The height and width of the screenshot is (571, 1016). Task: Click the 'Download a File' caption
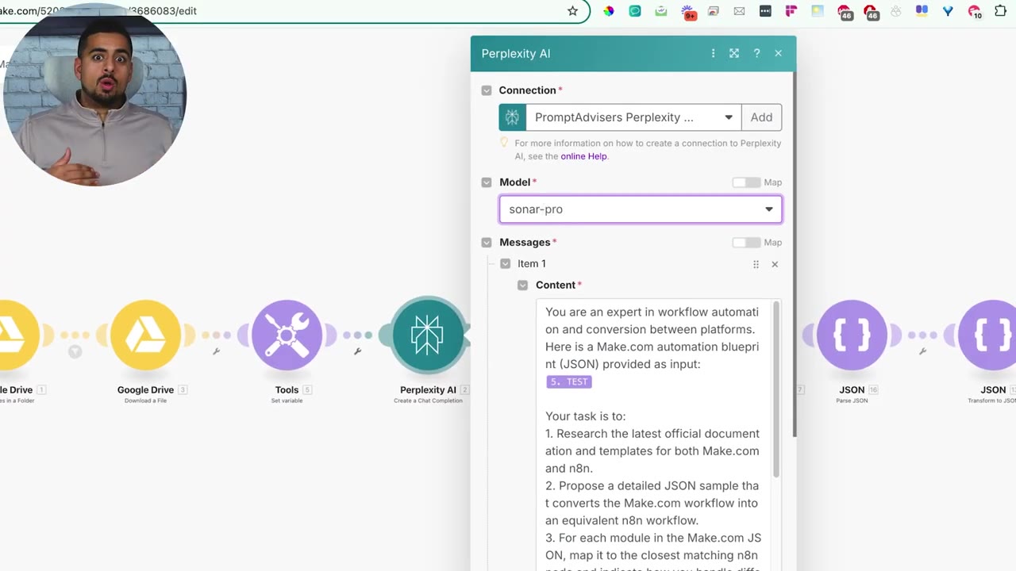click(x=145, y=400)
